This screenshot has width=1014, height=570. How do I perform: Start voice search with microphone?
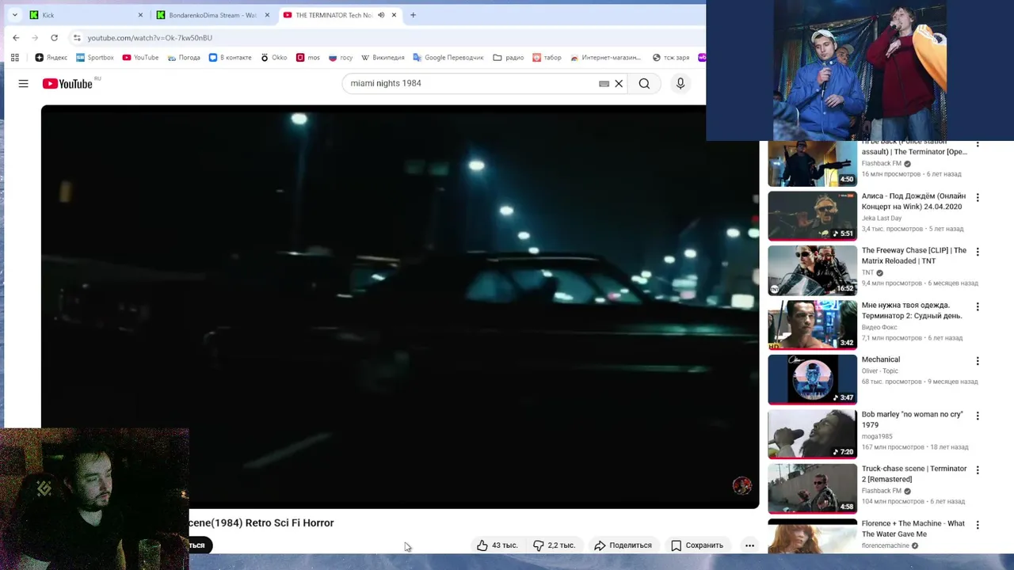[x=680, y=83]
